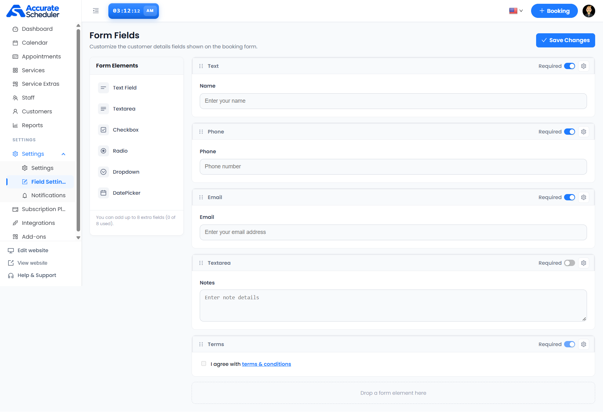Screen dimensions: 603x412
Task: Collapse the sidebar with hamburger icon
Action: pyautogui.click(x=96, y=11)
